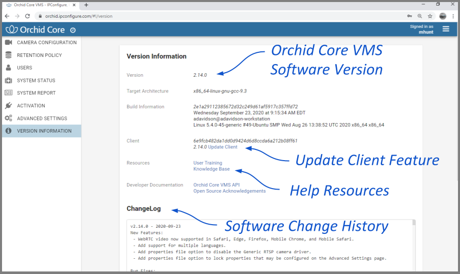Screen dimensions: 460x274
Task: Click the Orchid Core logo
Action: point(35,29)
